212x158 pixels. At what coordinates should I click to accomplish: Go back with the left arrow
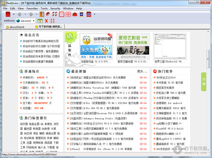tap(19, 14)
